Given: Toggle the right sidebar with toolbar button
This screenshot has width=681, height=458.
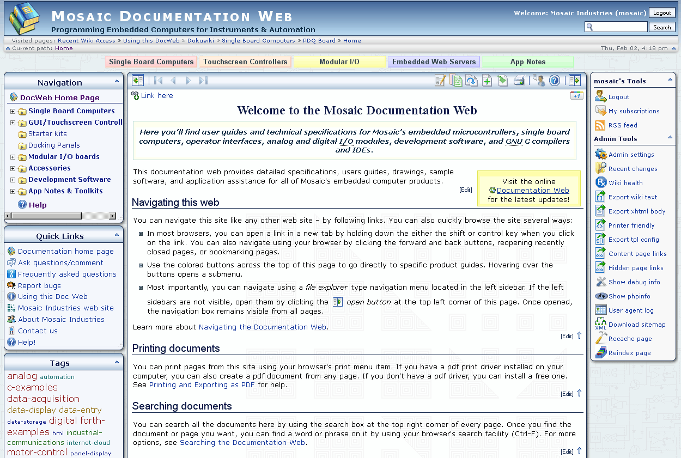Looking at the screenshot, I should (574, 81).
